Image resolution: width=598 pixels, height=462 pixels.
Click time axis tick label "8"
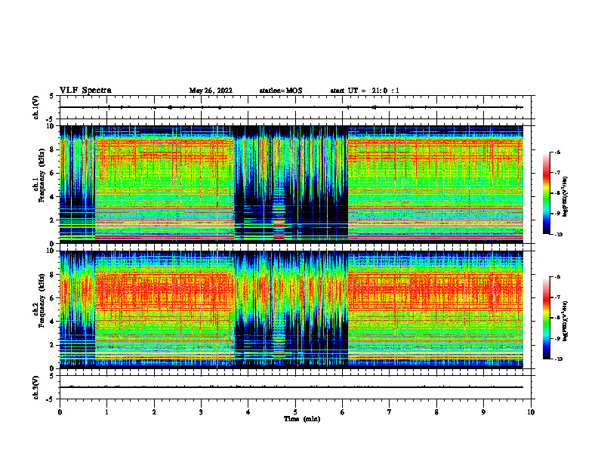(x=436, y=412)
